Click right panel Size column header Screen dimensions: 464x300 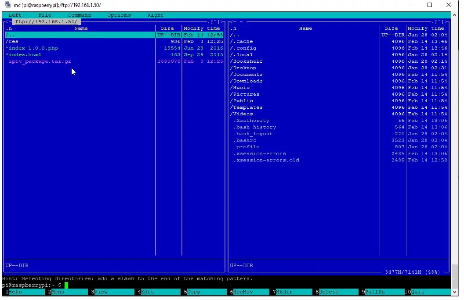pyautogui.click(x=391, y=29)
